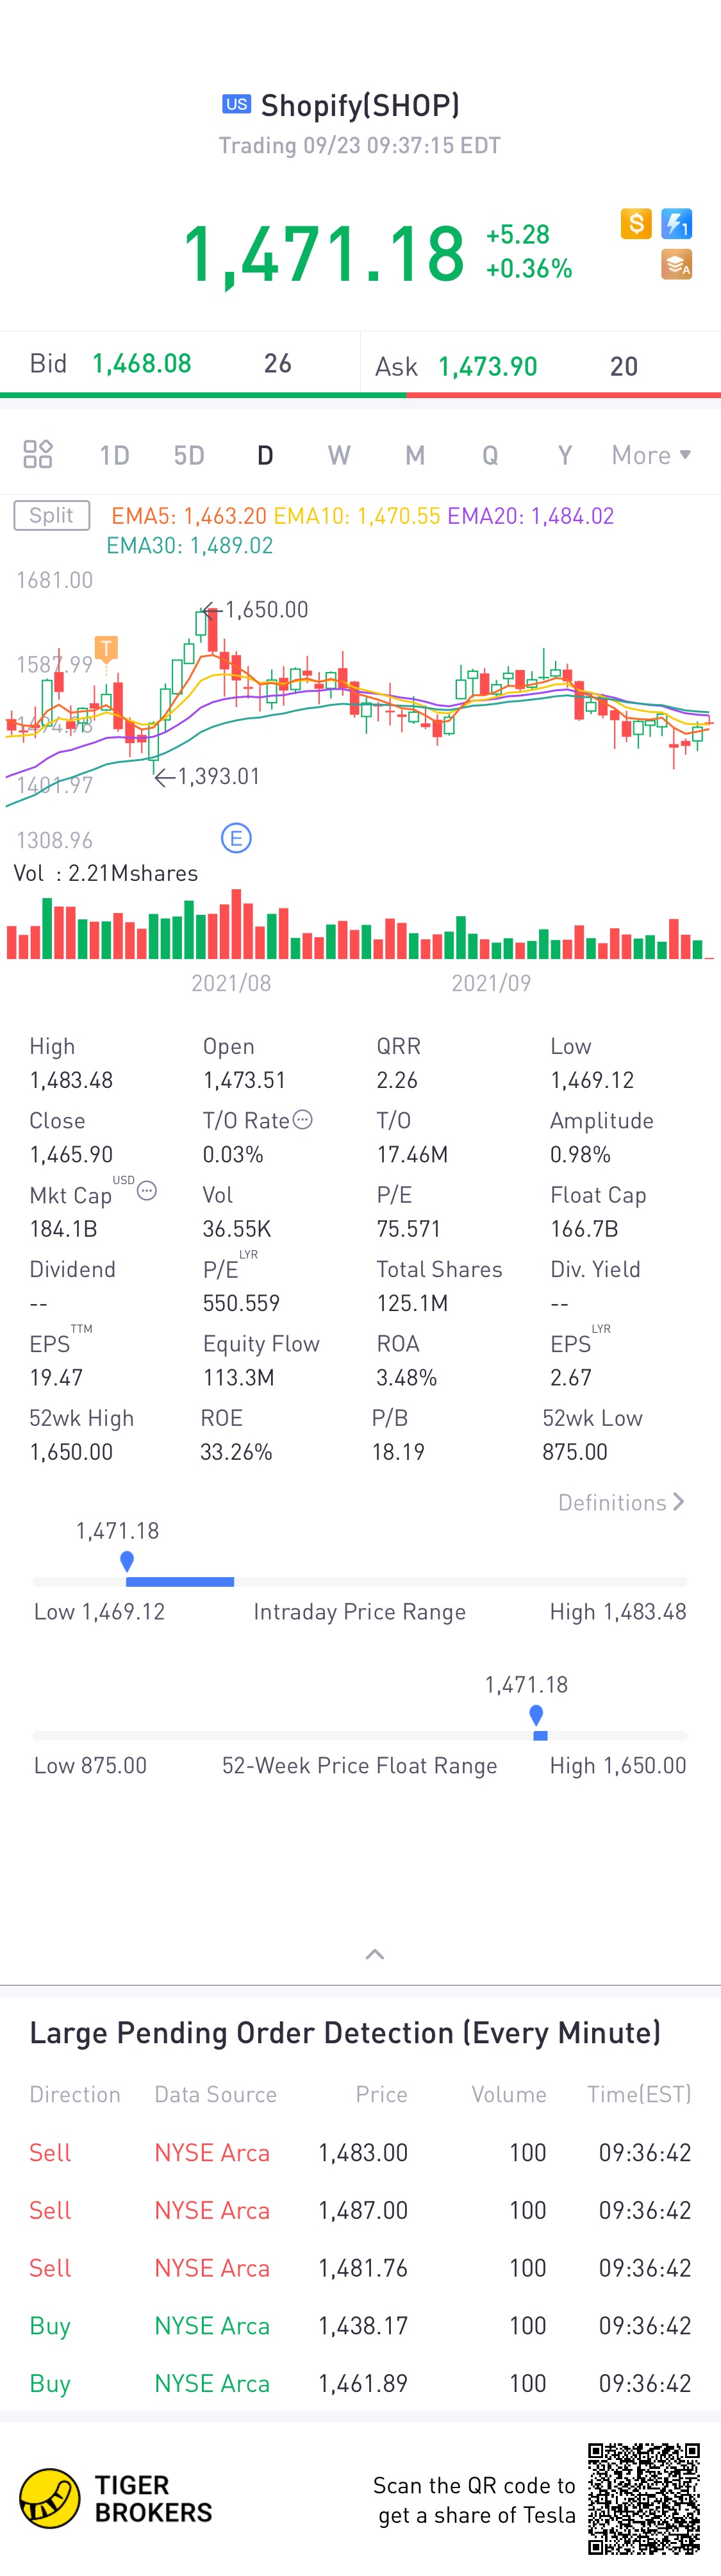Tap the EMA30 indicator value
Screen dimensions: 721x2576
(189, 545)
